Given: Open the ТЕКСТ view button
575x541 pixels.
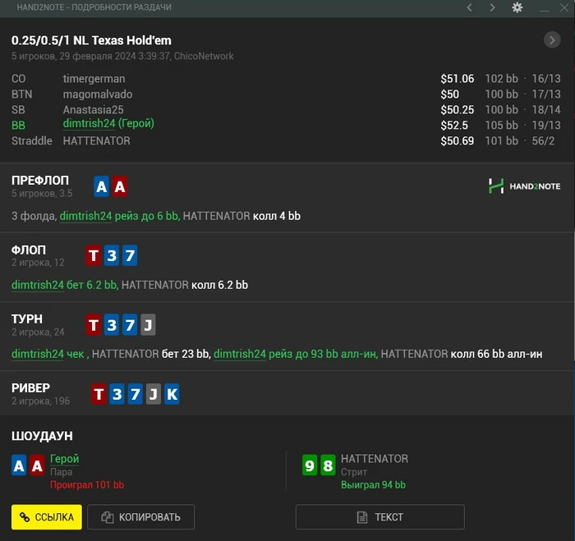Looking at the screenshot, I should coord(379,517).
